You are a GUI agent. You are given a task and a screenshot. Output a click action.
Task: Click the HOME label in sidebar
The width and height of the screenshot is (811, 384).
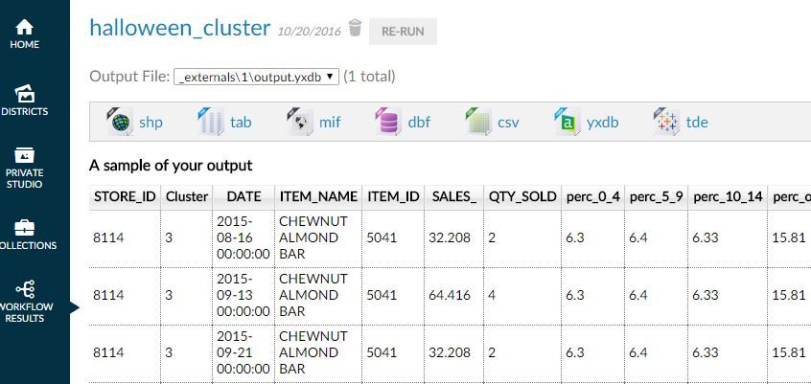tap(24, 44)
